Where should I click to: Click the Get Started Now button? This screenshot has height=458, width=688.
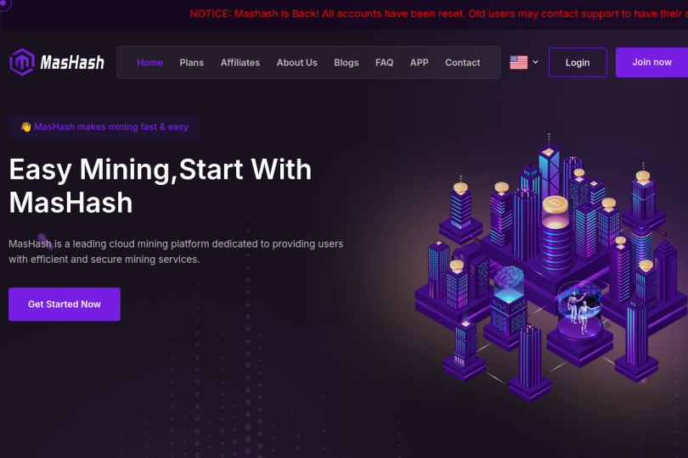65,304
